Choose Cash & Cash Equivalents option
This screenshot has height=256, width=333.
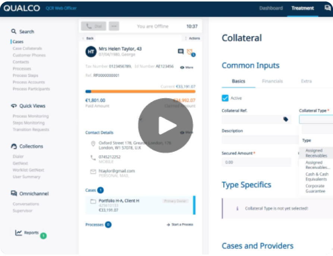point(317,177)
